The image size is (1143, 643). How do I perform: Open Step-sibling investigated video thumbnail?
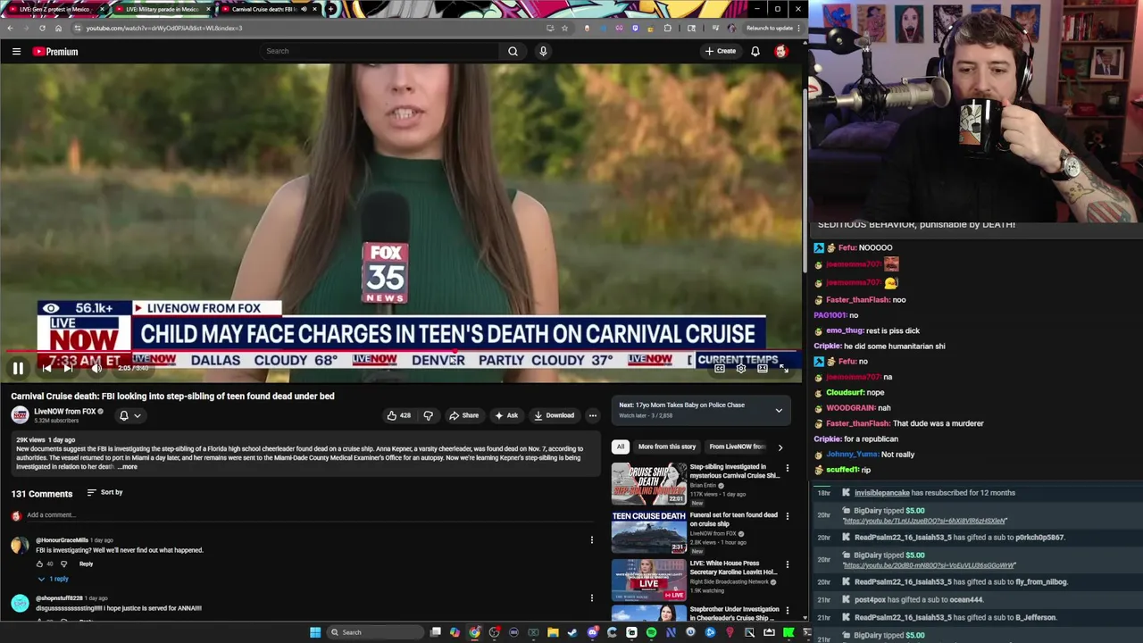click(648, 483)
